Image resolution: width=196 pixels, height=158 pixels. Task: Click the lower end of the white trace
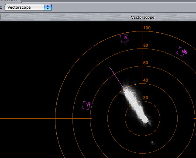point(146,121)
